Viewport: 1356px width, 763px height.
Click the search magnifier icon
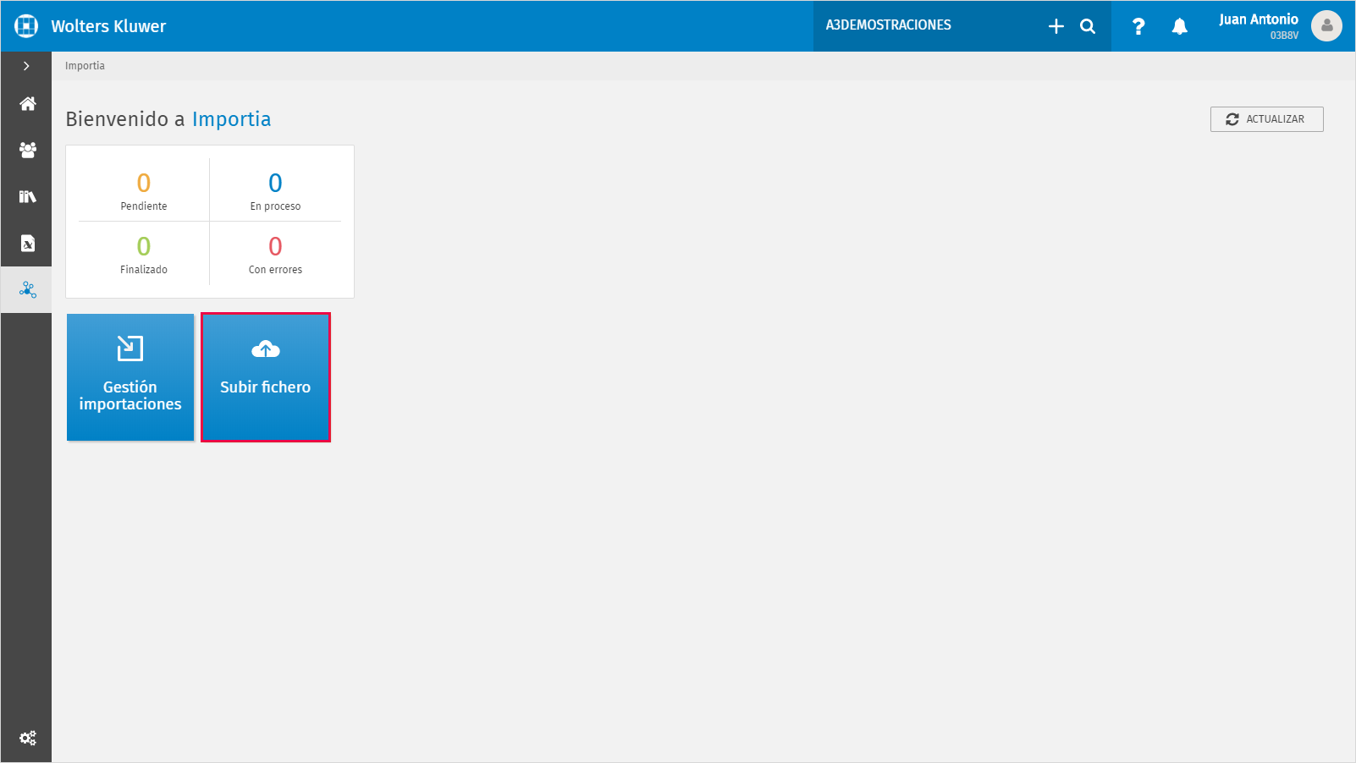coord(1088,26)
